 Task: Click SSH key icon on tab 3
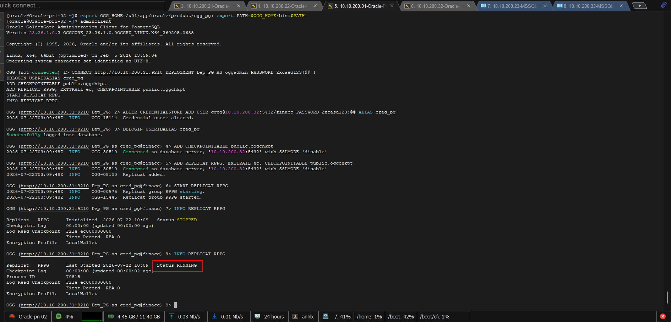tap(177, 6)
